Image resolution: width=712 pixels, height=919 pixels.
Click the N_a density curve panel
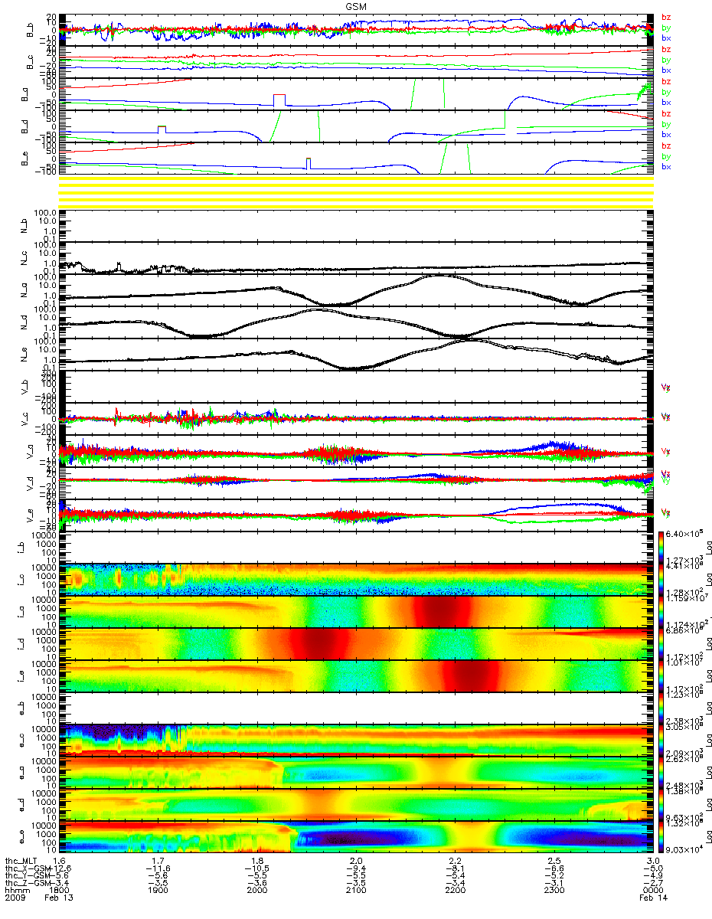coord(357,290)
